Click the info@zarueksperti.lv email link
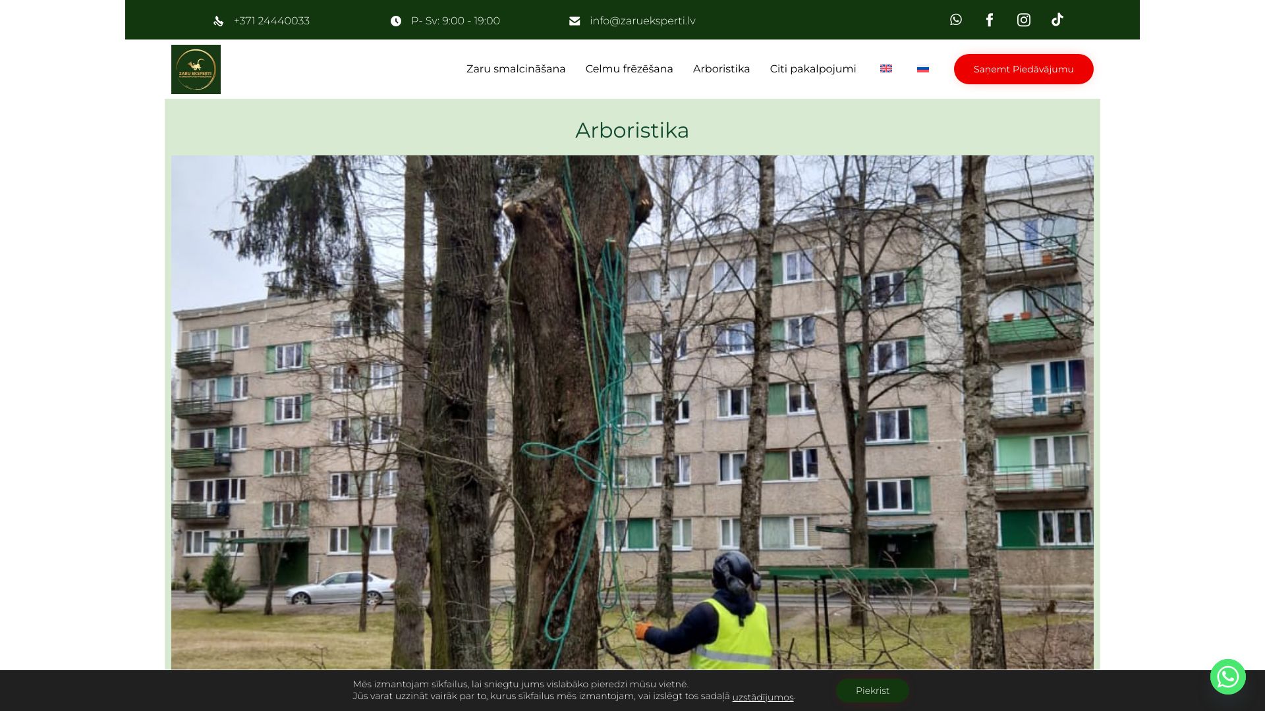The width and height of the screenshot is (1265, 711). 642,21
